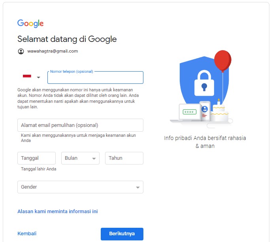Click the Indonesian flag icon
The width and height of the screenshot is (271, 242).
27,76
